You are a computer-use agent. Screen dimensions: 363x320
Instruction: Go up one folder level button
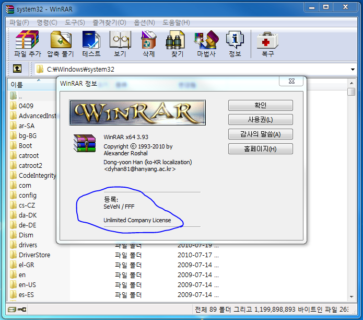pos(17,69)
